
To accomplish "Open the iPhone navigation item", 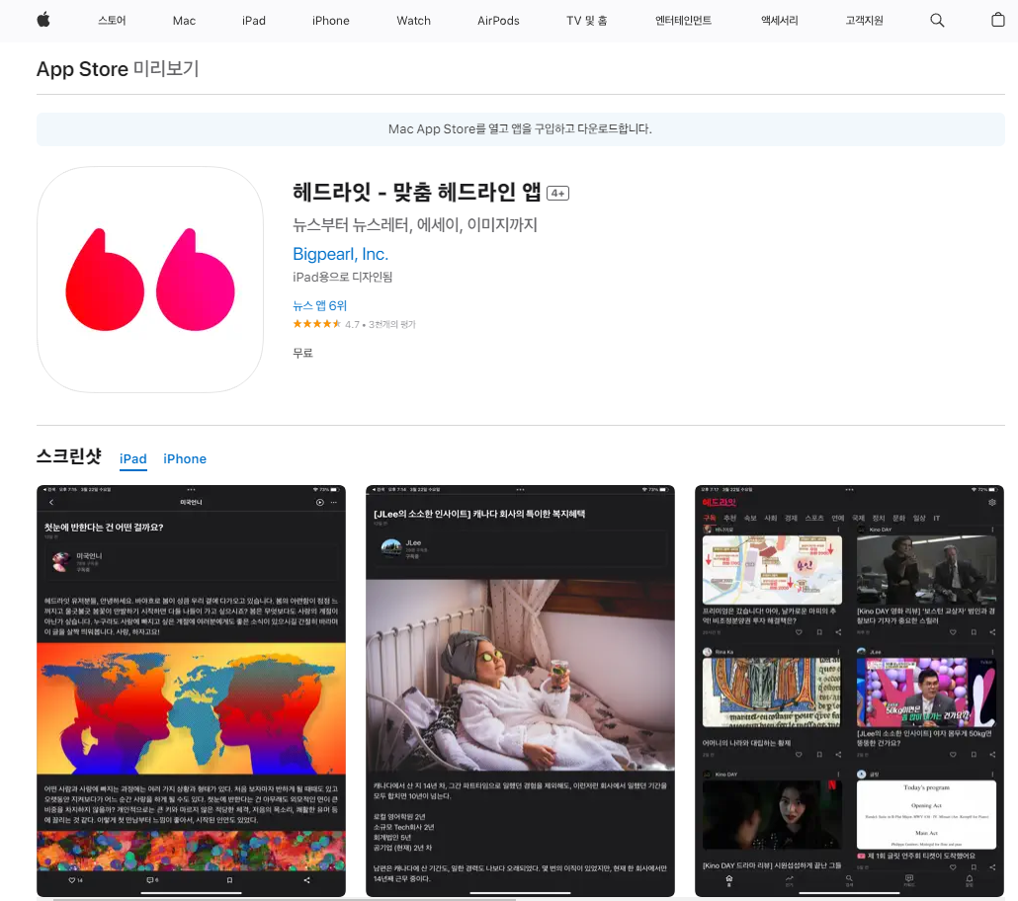I will 330,21.
